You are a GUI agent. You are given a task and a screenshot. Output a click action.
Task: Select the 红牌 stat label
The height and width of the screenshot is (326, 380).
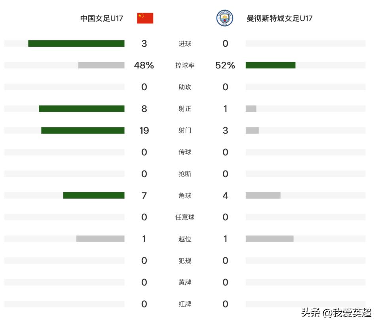coord(185,304)
